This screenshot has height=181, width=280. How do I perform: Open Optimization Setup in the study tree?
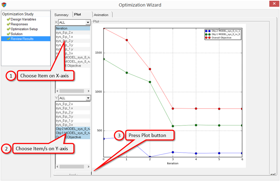24,29
